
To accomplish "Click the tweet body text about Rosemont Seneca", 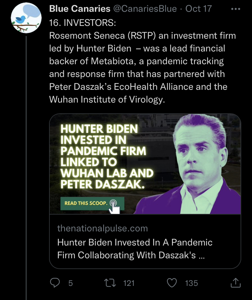I will [x=142, y=67].
